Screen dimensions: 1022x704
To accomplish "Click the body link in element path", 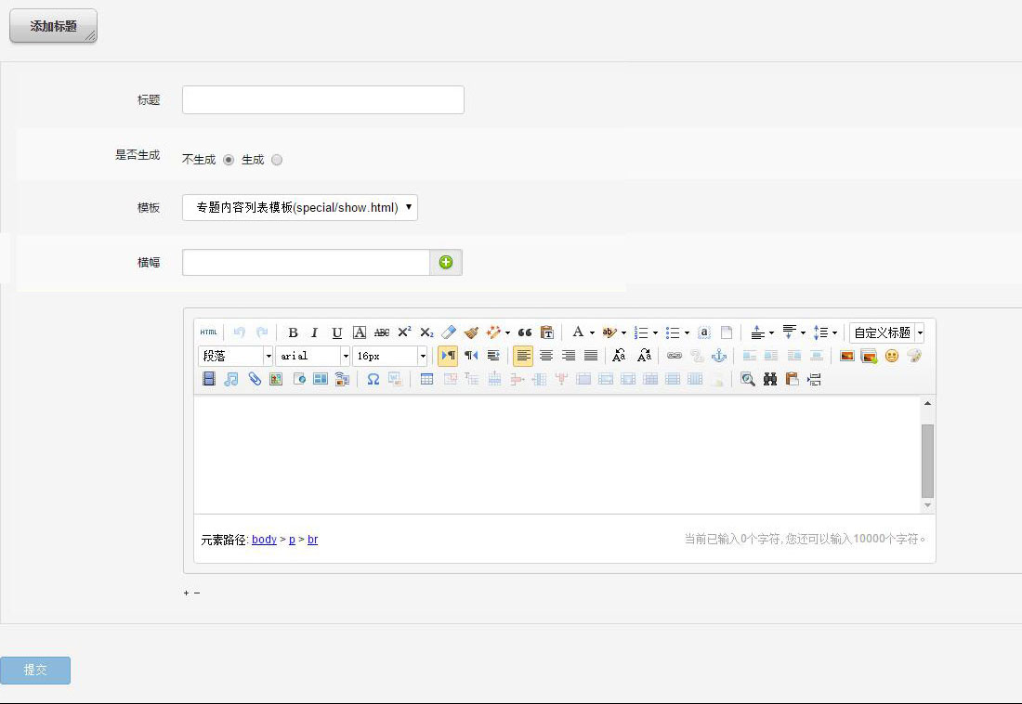I will [x=264, y=540].
